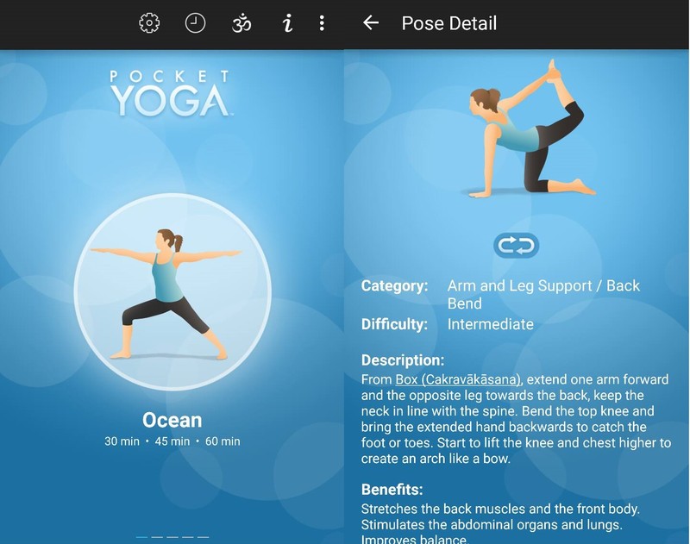The image size is (690, 544).
Task: Select the first highlighted page indicator dash
Action: pos(141,537)
